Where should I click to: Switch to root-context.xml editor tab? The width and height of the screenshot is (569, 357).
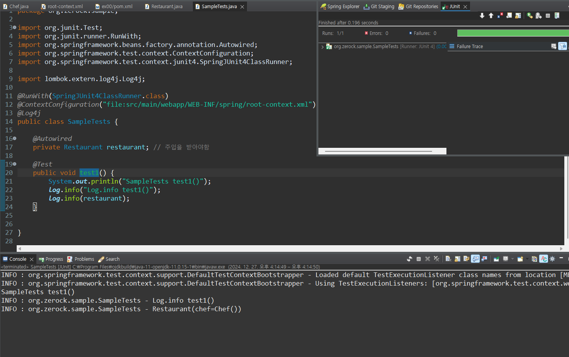tap(62, 7)
